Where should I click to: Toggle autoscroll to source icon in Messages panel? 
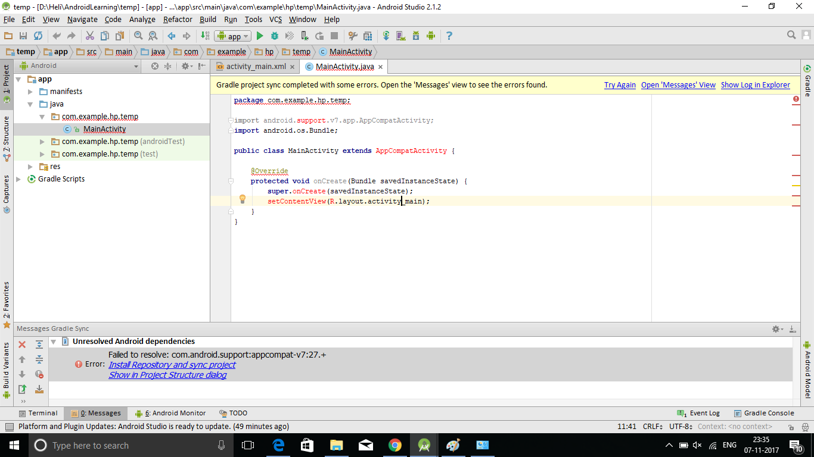pos(39,389)
